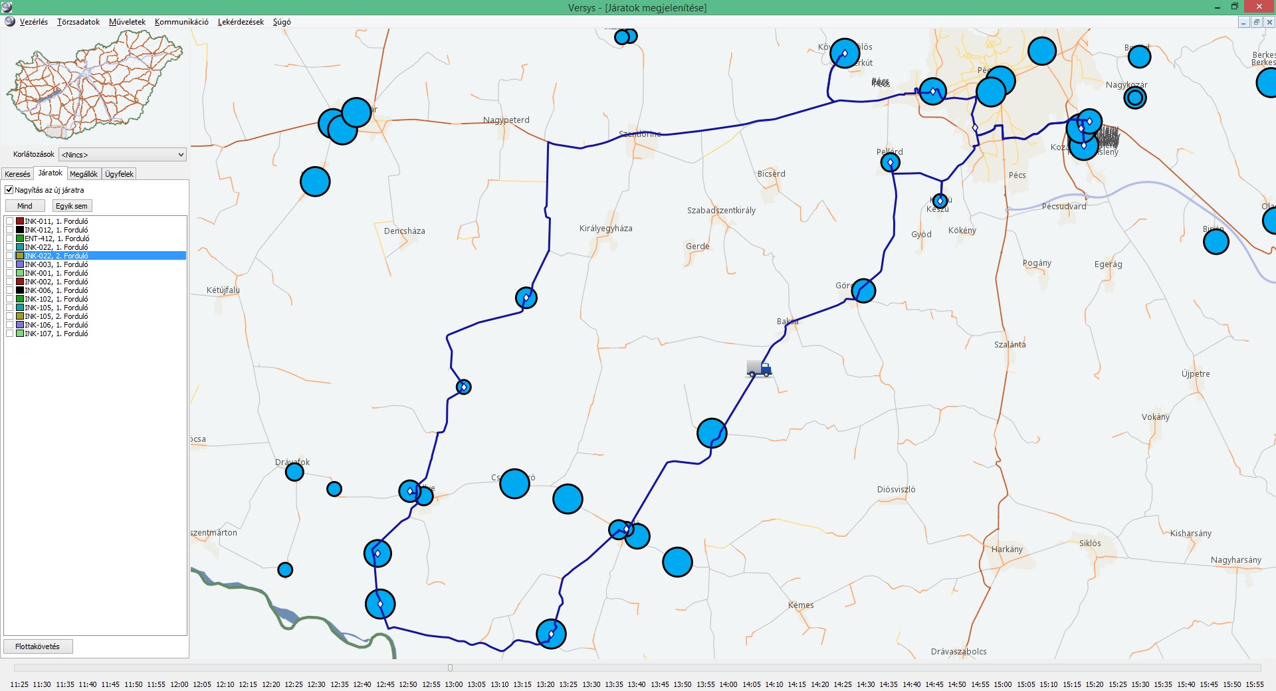Restore the inner child window
The width and height of the screenshot is (1276, 691).
tap(1256, 22)
